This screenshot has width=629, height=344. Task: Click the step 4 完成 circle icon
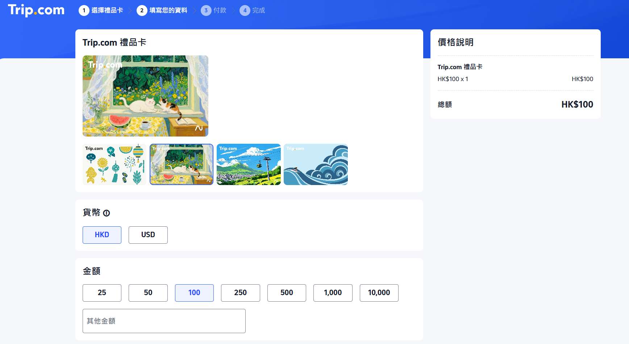[x=245, y=11]
